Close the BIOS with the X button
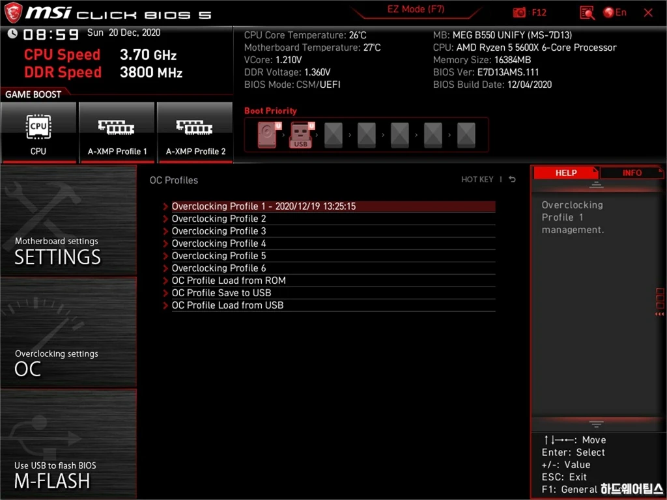Image resolution: width=667 pixels, height=500 pixels. click(x=648, y=13)
